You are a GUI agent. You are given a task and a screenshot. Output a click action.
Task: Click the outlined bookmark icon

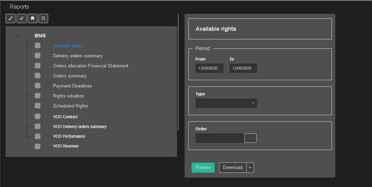pos(43,18)
